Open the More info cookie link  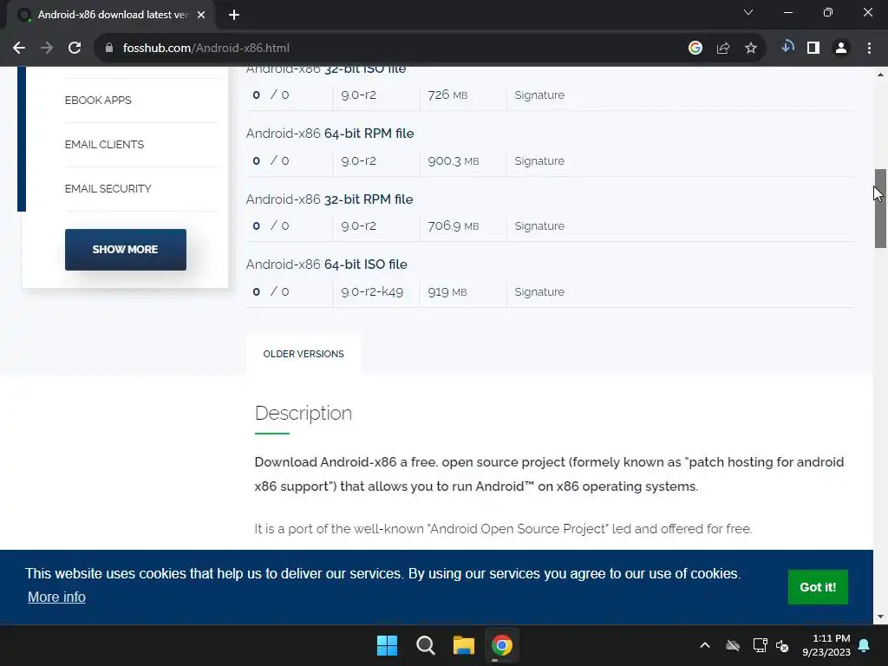point(56,597)
